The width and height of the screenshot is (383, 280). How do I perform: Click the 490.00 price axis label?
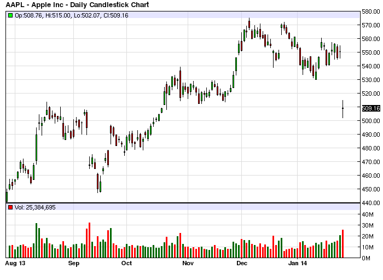pyautogui.click(x=371, y=135)
